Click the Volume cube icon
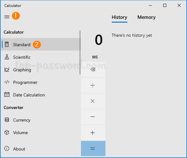The height and width of the screenshot is (158, 187). [7, 132]
